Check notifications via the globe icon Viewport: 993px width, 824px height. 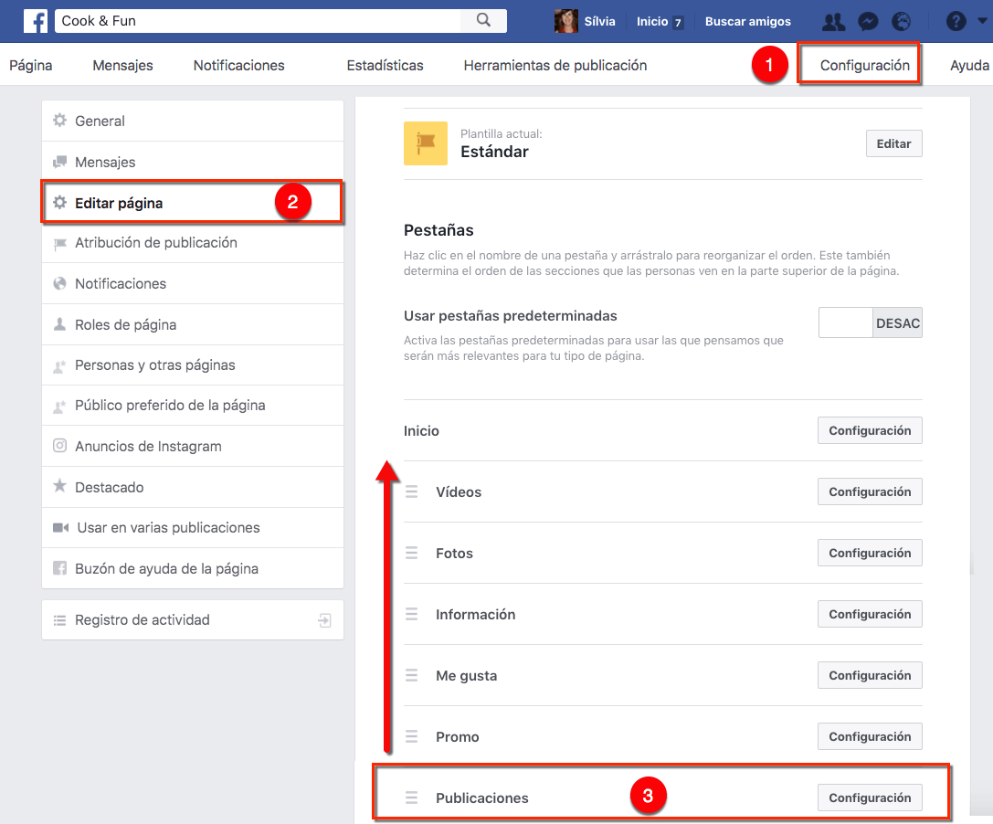tap(901, 20)
